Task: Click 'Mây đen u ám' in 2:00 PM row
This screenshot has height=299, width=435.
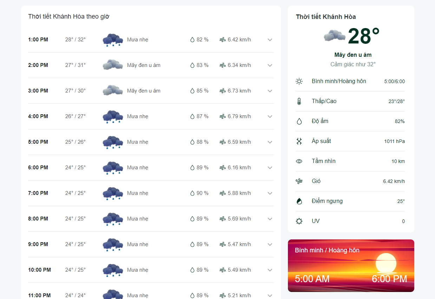Action: coord(144,65)
